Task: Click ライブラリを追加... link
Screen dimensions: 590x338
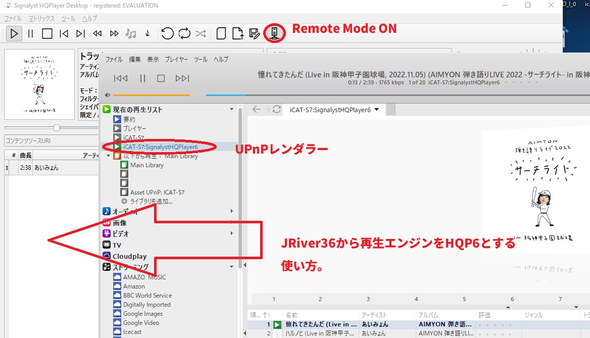Action: click(151, 202)
